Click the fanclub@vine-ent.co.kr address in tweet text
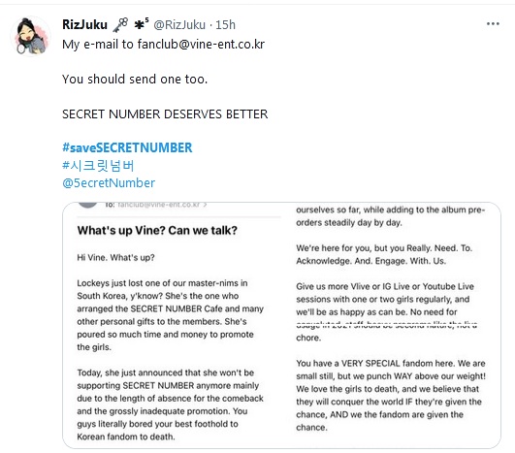515x453 pixels. click(x=201, y=44)
